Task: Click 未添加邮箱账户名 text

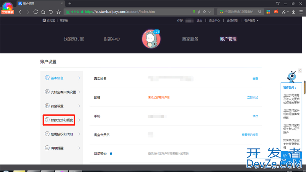Action: 159,97
